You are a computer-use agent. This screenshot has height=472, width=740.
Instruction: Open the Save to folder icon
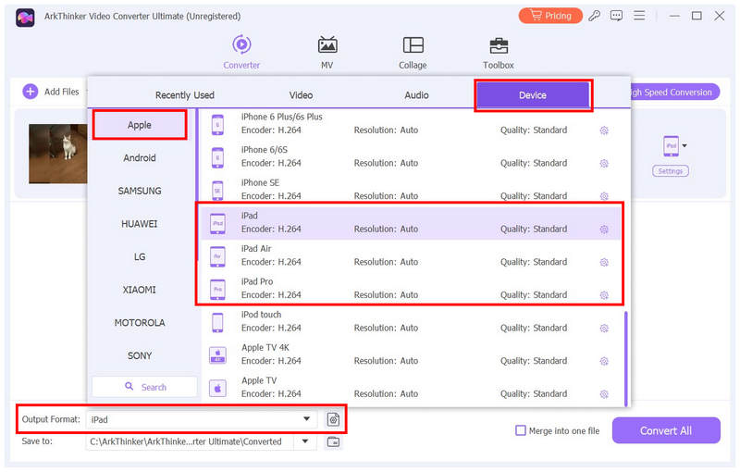point(333,441)
